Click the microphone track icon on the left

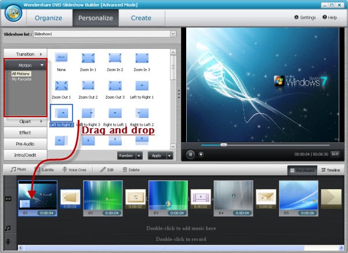point(8,241)
